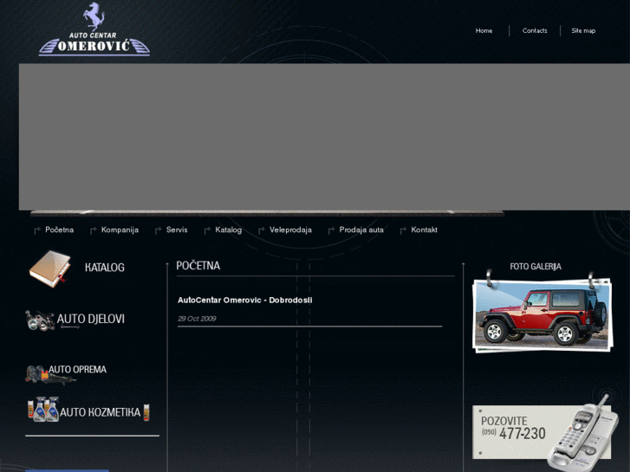Open the Servis menu item
Image resolution: width=630 pixels, height=472 pixels.
click(x=177, y=230)
